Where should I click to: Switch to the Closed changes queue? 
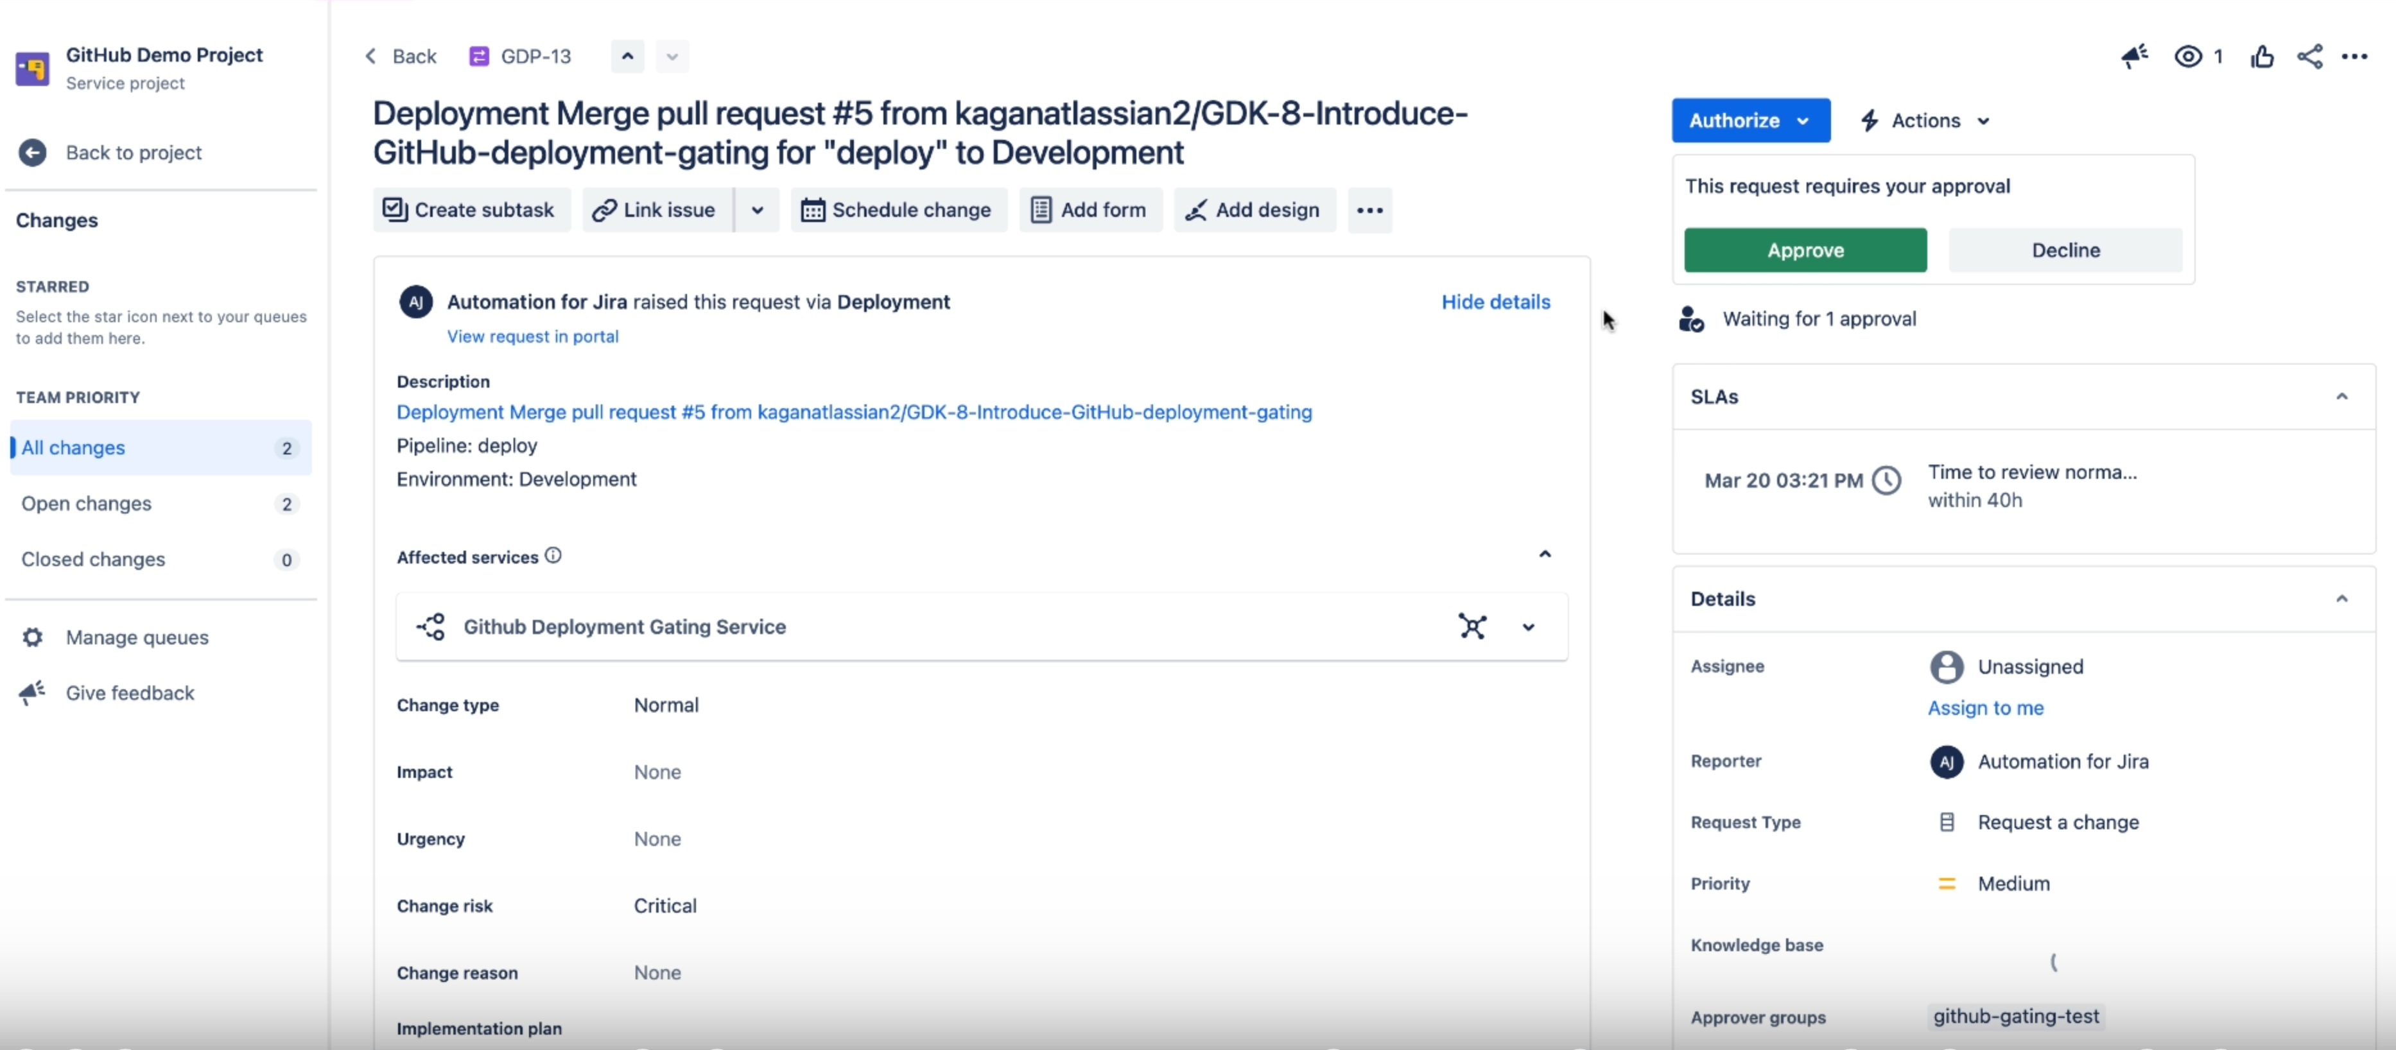point(93,559)
